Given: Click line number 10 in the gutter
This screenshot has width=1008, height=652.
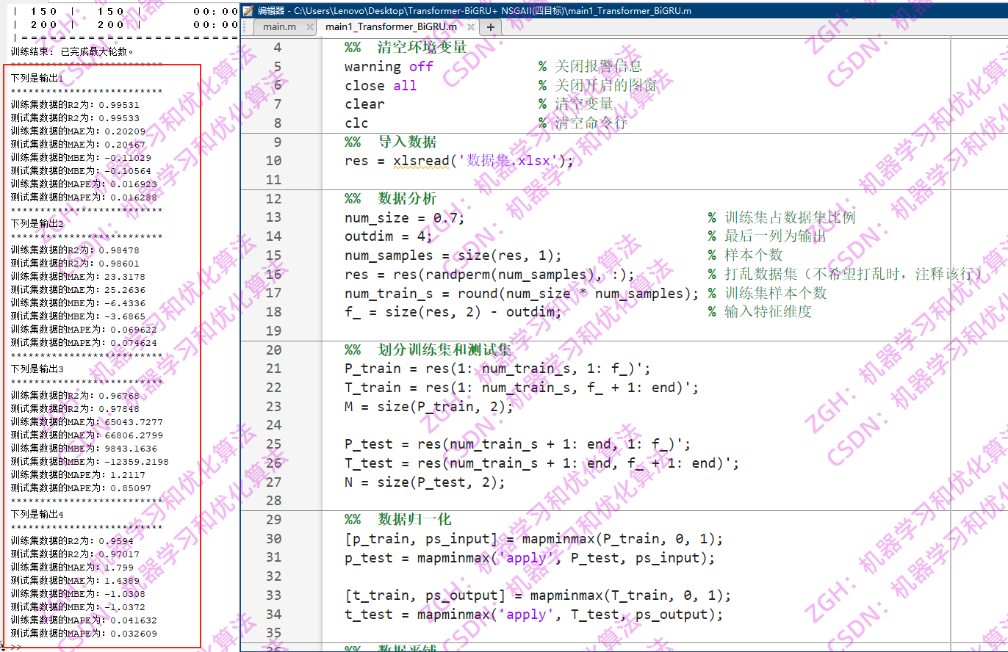Looking at the screenshot, I should [273, 160].
